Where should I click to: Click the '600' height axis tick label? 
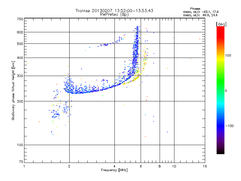(x=20, y=32)
